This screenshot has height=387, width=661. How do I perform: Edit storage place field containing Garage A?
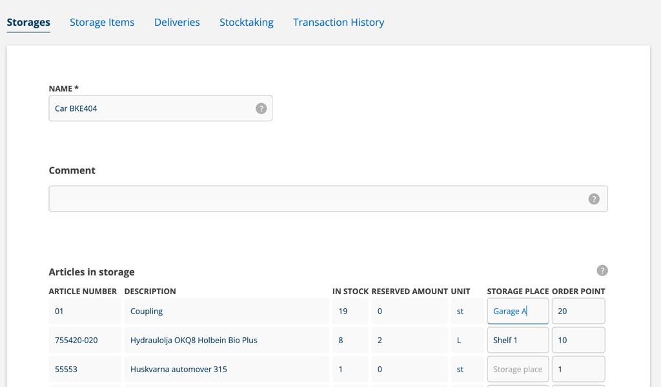click(517, 311)
